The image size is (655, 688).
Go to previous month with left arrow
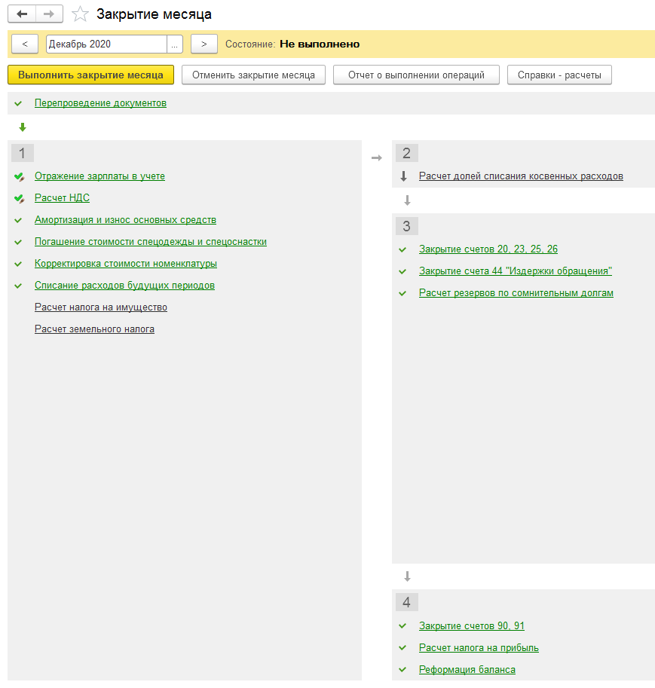tap(25, 44)
